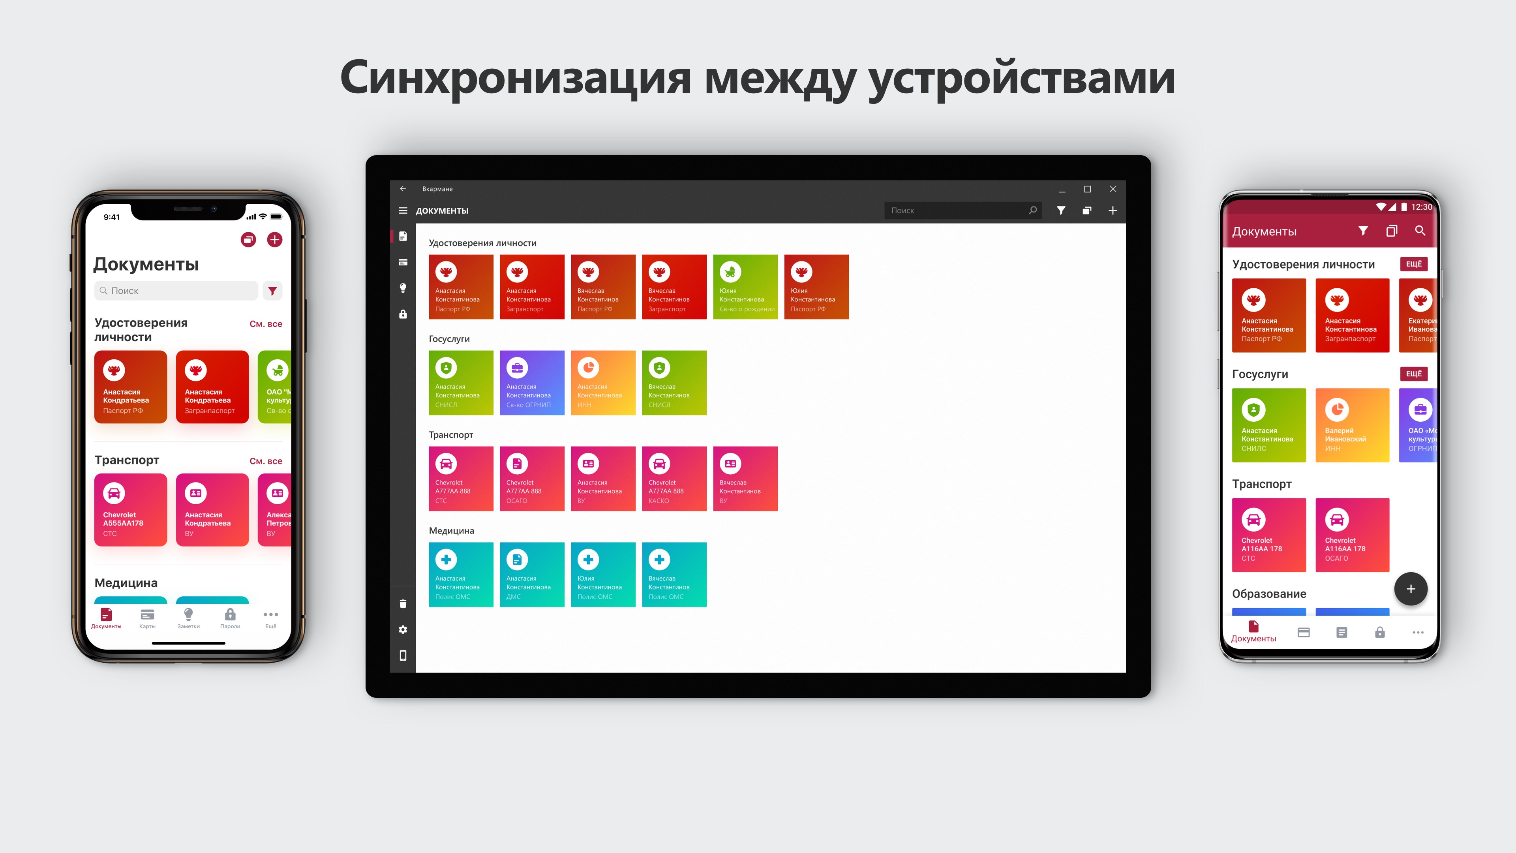Viewport: 1516px width, 853px height.
Task: Click the filter icon in desktop app
Action: pyautogui.click(x=1061, y=210)
